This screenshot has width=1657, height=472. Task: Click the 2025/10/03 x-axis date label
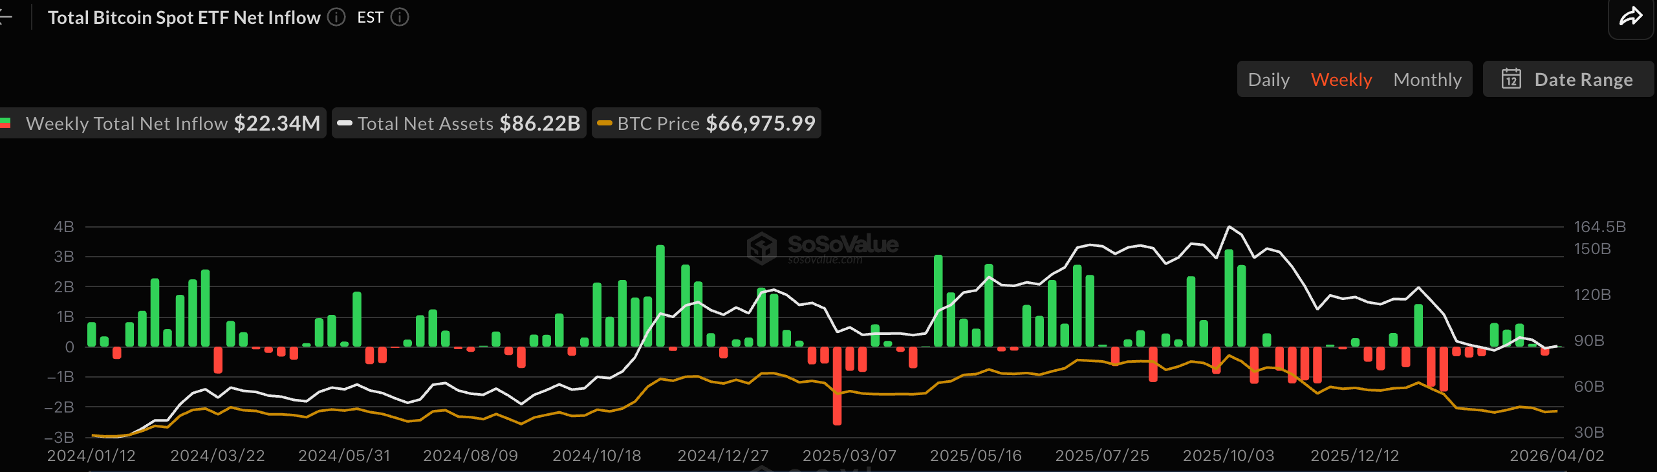pyautogui.click(x=1228, y=456)
